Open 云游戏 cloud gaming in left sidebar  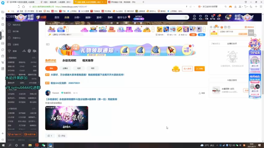point(14,44)
